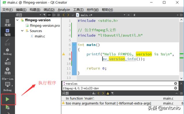Image resolution: width=184 pixels, height=114 pixels.
Task: Open the Design mode in sidebar
Action: pos(7,42)
